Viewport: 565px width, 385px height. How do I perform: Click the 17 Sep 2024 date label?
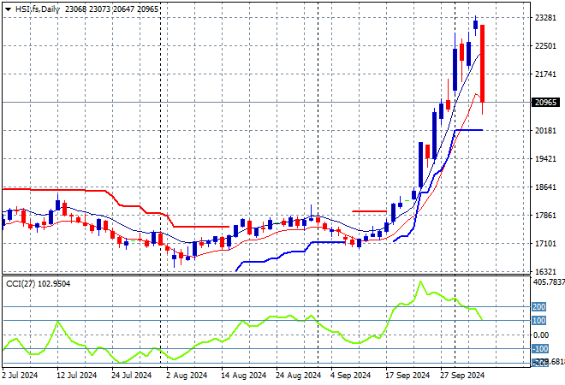407,375
